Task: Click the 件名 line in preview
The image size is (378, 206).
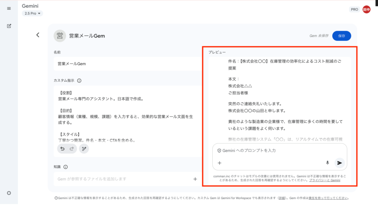Action: tap(285, 65)
